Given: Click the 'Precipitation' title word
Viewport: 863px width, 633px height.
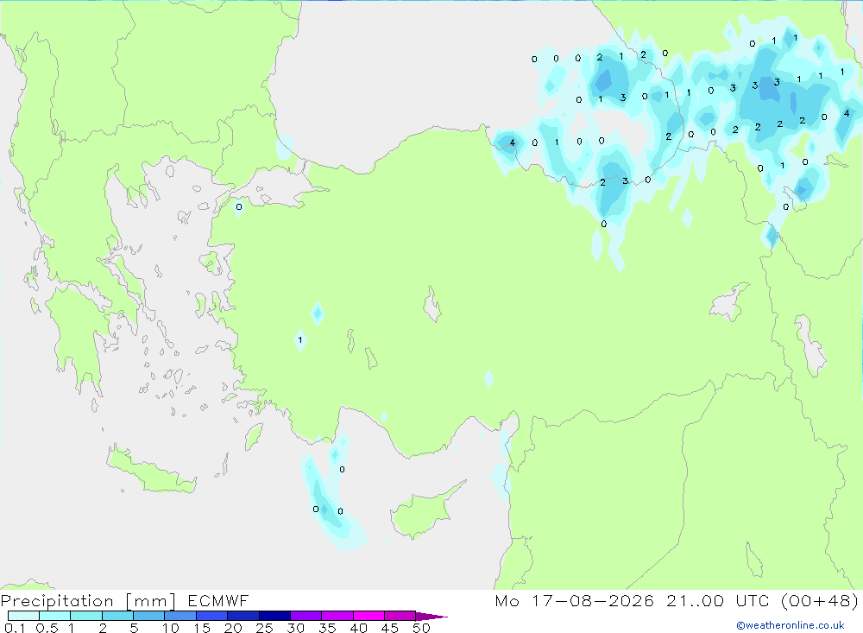Looking at the screenshot, I should pos(57,600).
